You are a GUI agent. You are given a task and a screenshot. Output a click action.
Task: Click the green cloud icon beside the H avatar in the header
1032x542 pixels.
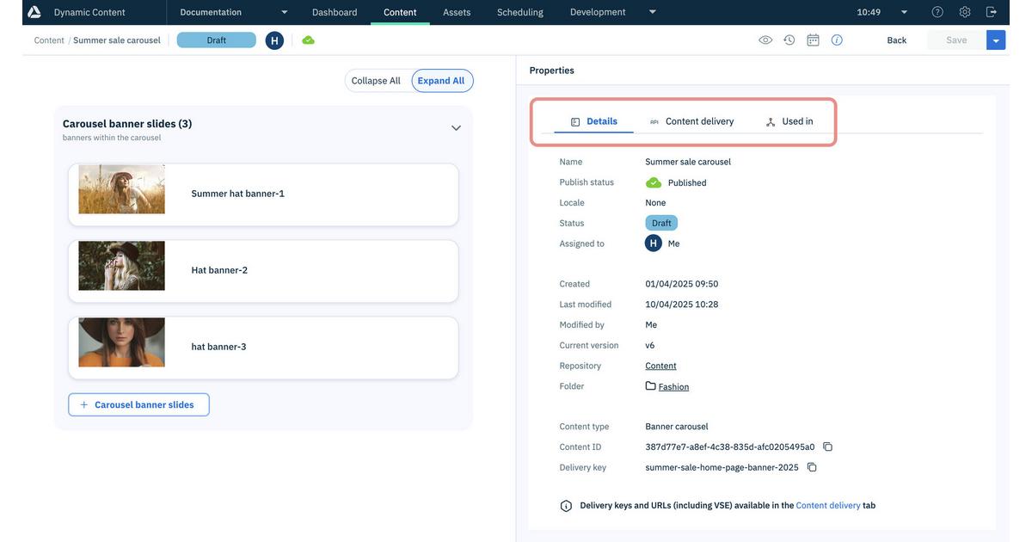tap(308, 40)
